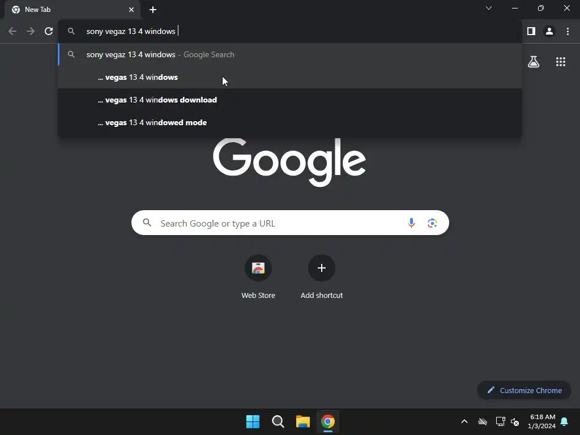Open the Chrome side panel

[x=531, y=32]
